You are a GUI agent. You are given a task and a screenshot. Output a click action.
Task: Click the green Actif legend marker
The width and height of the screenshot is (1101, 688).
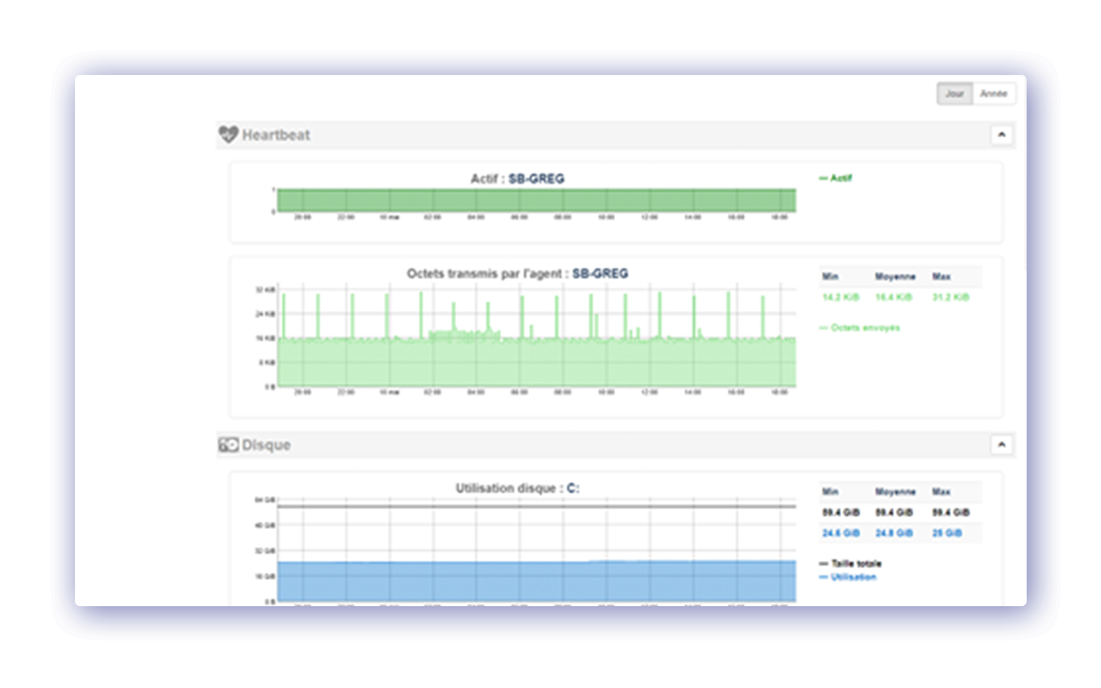824,178
